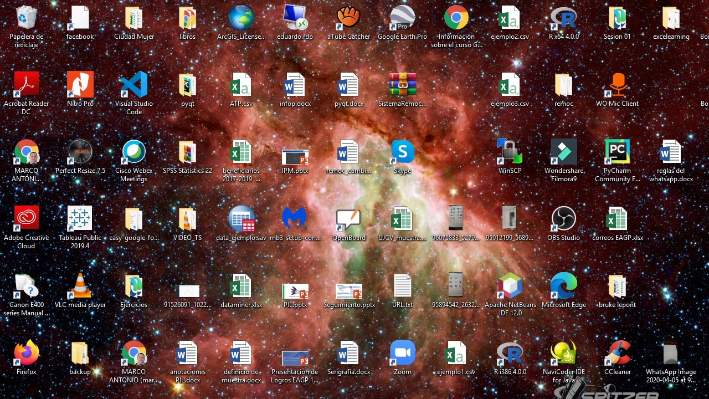Screen dimensions: 709x399
Task: Click the R x64 4.0.0 shortcut
Action: pyautogui.click(x=563, y=18)
